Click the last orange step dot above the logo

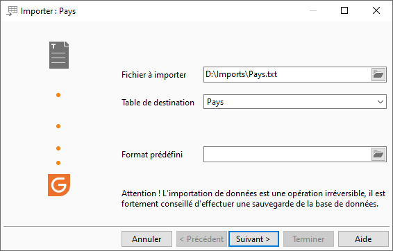(58, 163)
